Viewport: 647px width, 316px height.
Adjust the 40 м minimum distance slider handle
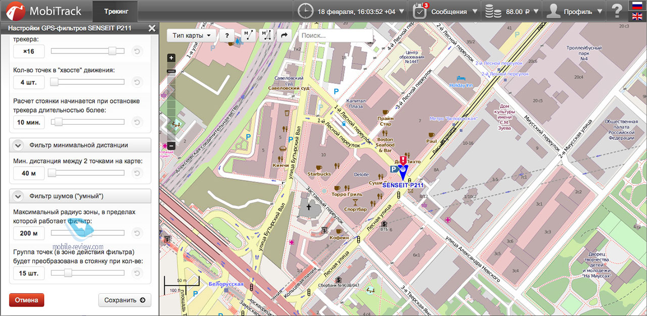[x=52, y=173]
